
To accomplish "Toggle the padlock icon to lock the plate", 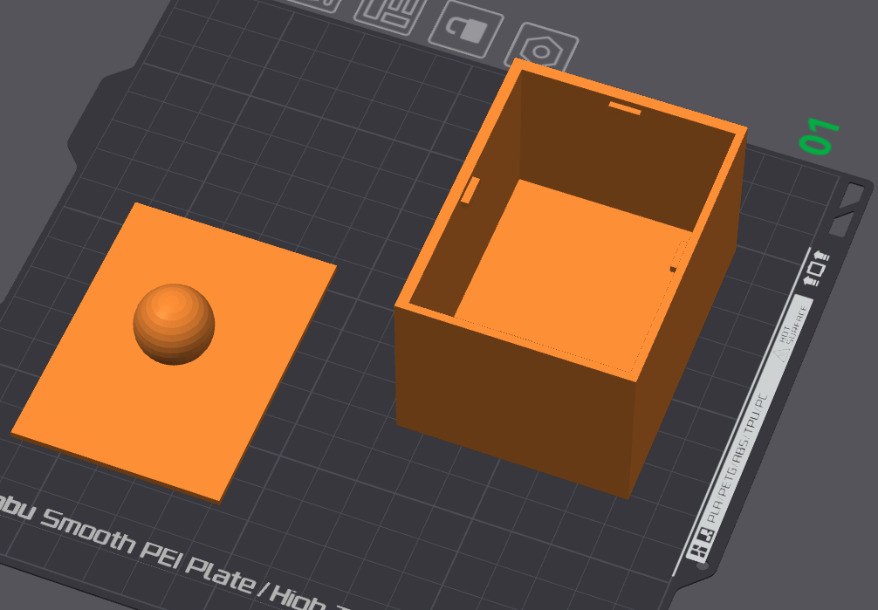I will tap(466, 28).
